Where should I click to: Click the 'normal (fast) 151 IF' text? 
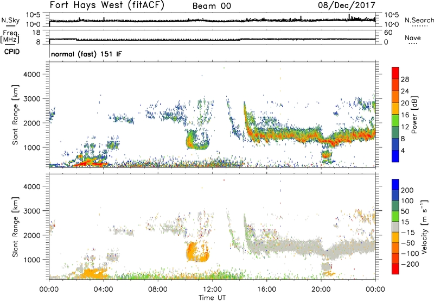86,54
